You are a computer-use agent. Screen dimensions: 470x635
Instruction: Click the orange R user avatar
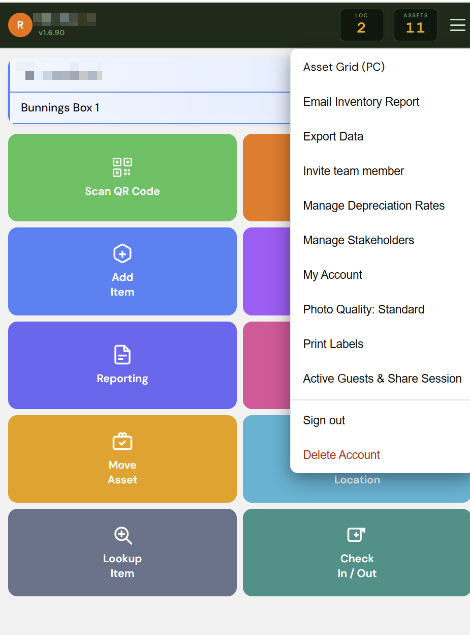20,25
